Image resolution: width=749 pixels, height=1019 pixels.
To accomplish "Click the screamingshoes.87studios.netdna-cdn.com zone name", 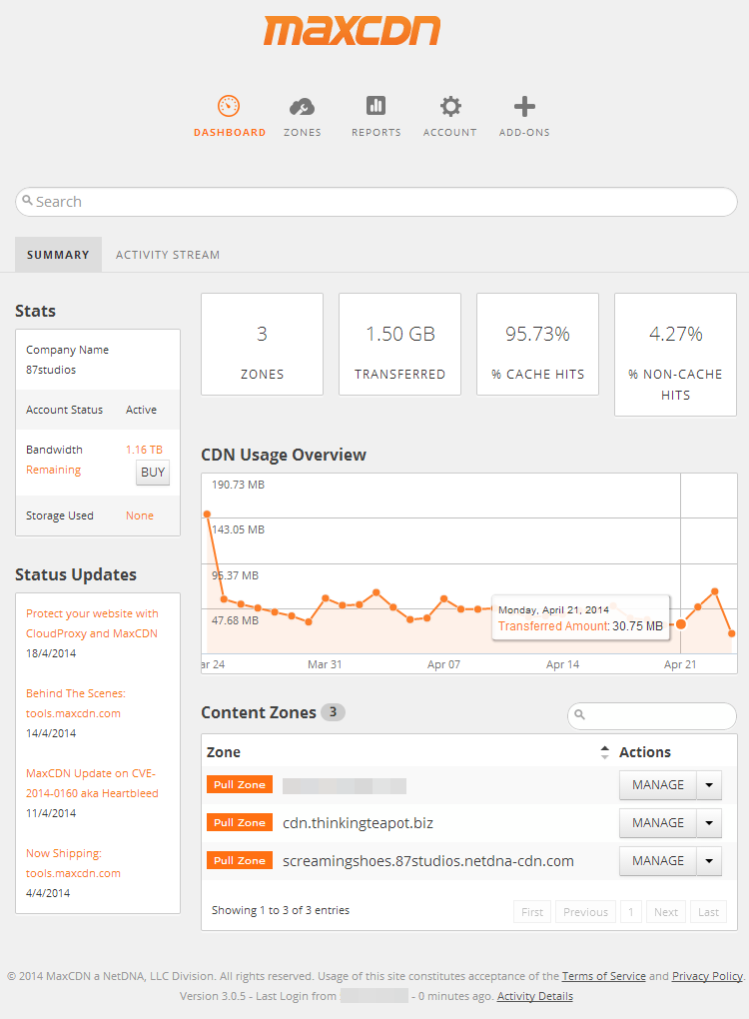I will tap(428, 861).
